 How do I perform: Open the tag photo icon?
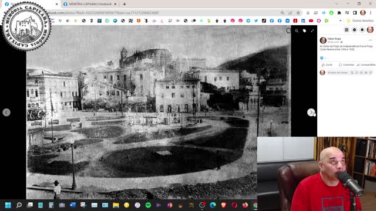point(304,30)
